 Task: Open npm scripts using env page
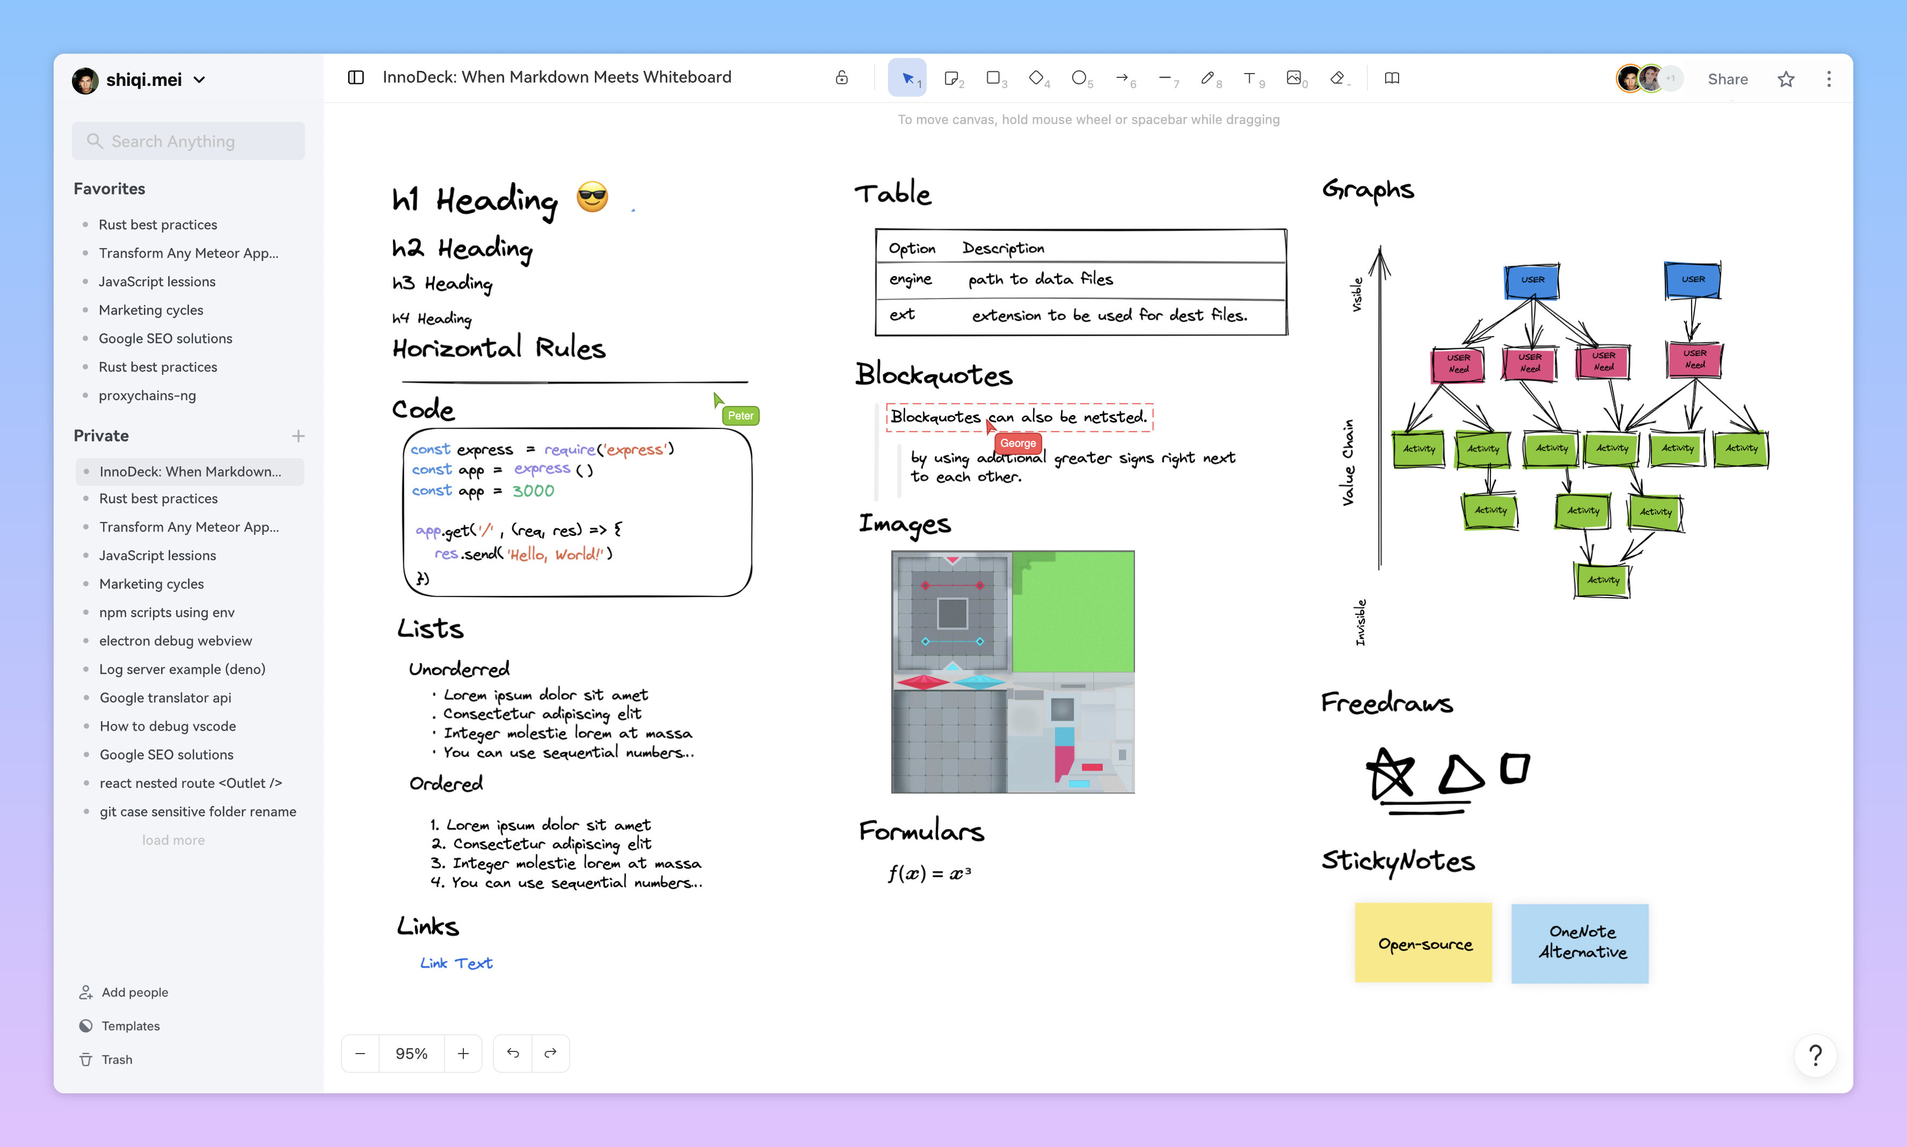(166, 612)
